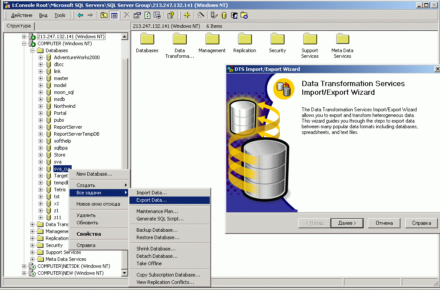The width and height of the screenshot is (440, 290).
Task: Switch to the Структура tab
Action: tap(19, 26)
